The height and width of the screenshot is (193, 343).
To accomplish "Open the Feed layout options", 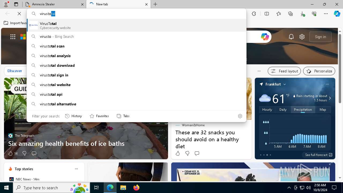I will point(284,71).
